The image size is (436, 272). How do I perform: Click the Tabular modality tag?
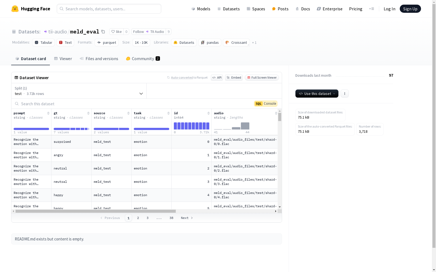pos(44,42)
